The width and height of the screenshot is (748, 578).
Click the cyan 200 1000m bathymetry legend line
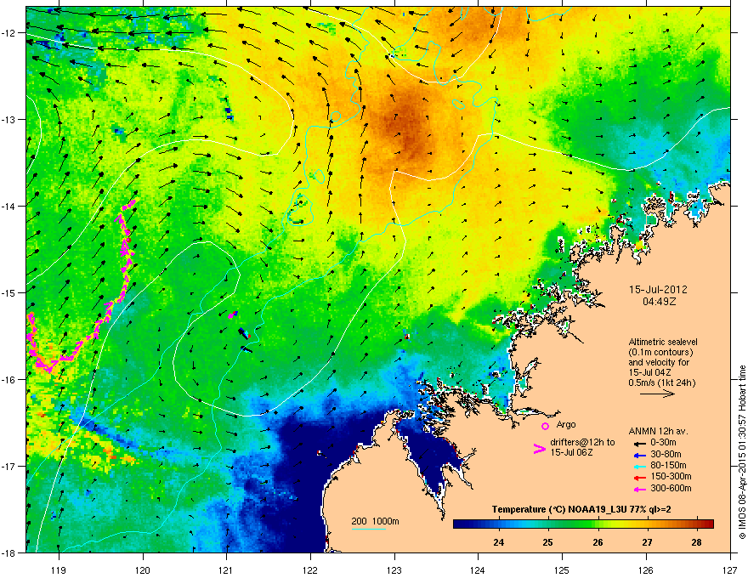(368, 529)
